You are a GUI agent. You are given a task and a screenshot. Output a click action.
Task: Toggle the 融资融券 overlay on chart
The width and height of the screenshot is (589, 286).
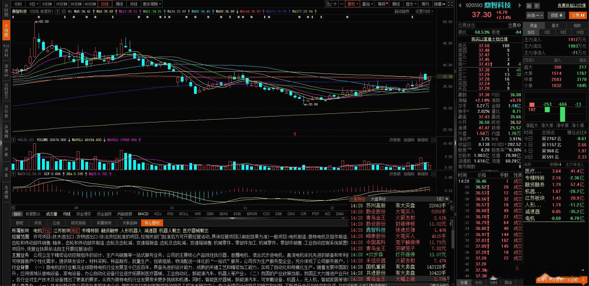[402, 11]
